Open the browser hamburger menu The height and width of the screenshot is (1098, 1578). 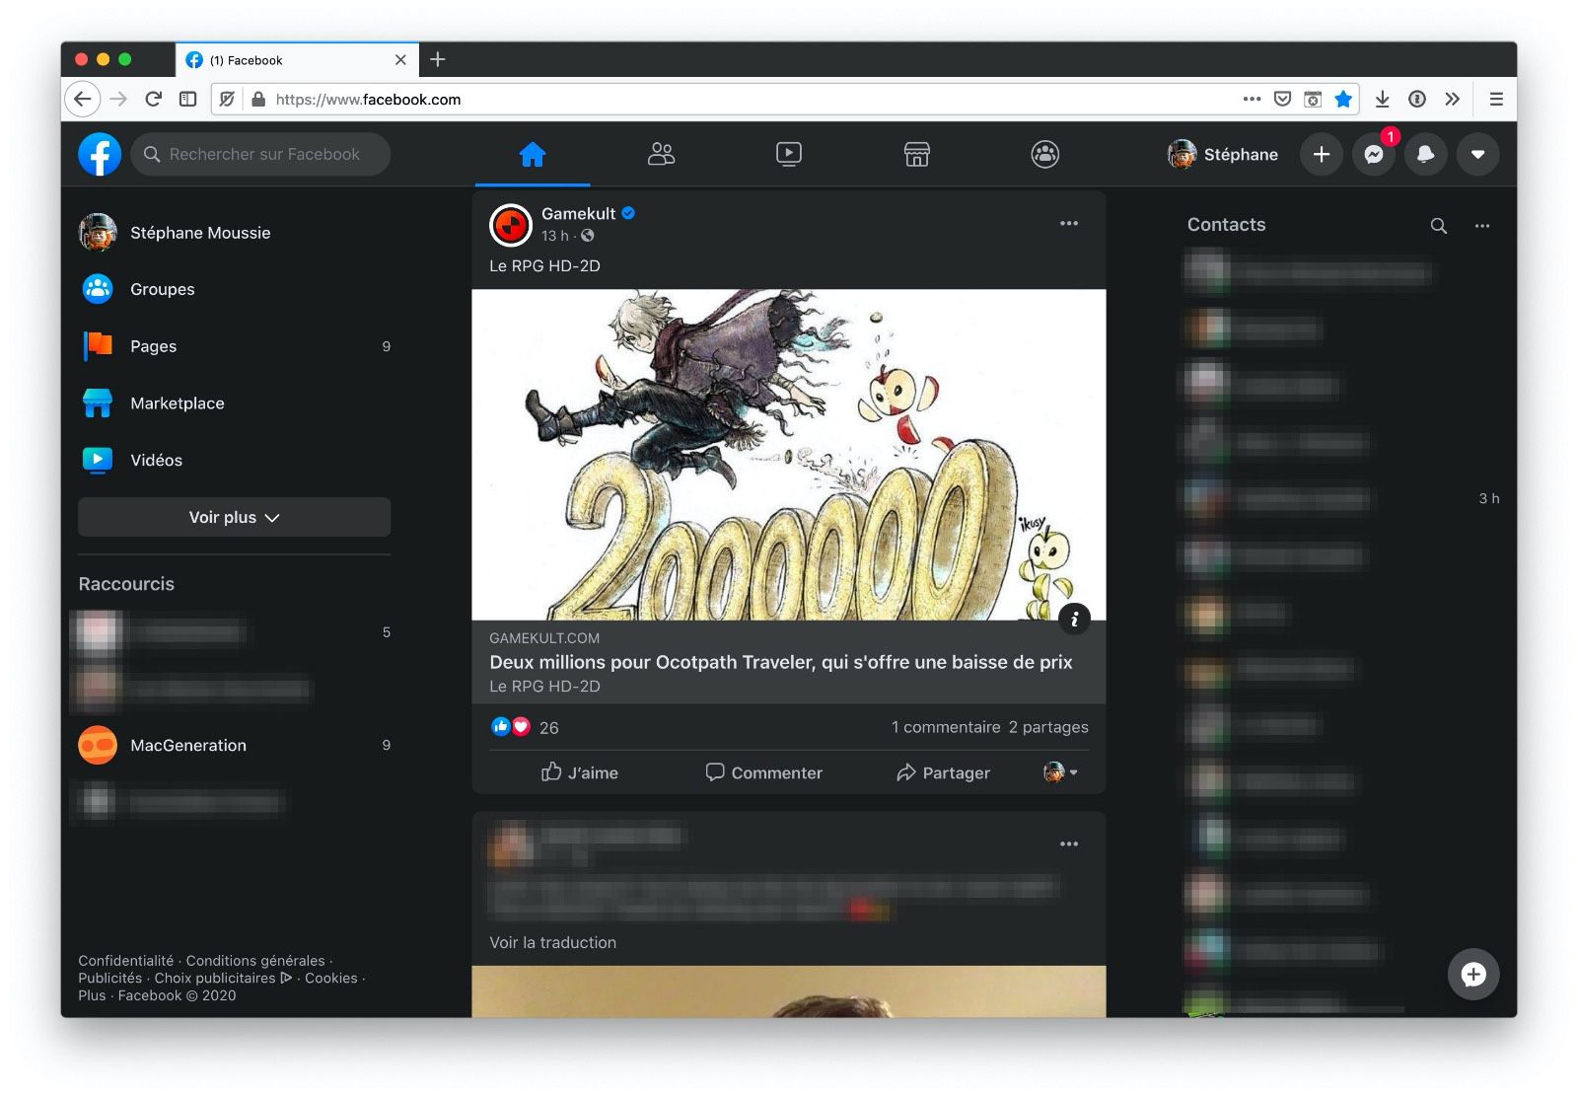coord(1496,99)
